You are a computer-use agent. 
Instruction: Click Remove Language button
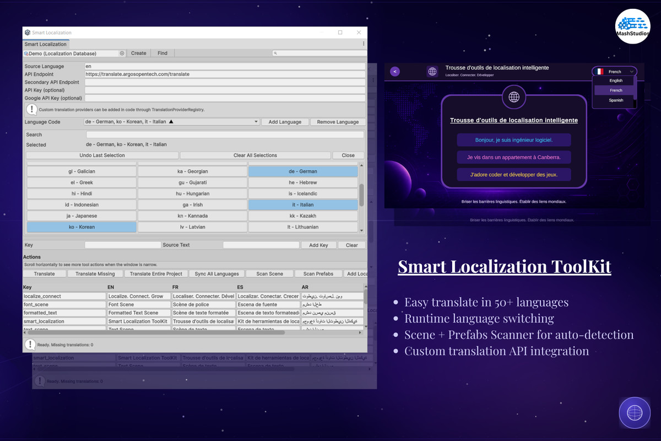point(338,122)
